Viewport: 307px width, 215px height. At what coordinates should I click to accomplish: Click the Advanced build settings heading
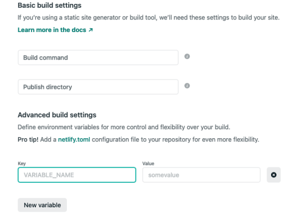pyautogui.click(x=57, y=115)
